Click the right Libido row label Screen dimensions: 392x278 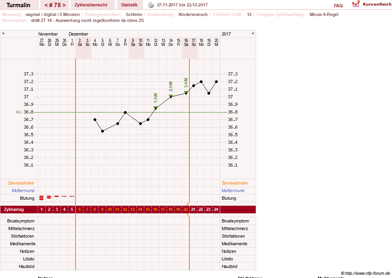click(x=227, y=259)
